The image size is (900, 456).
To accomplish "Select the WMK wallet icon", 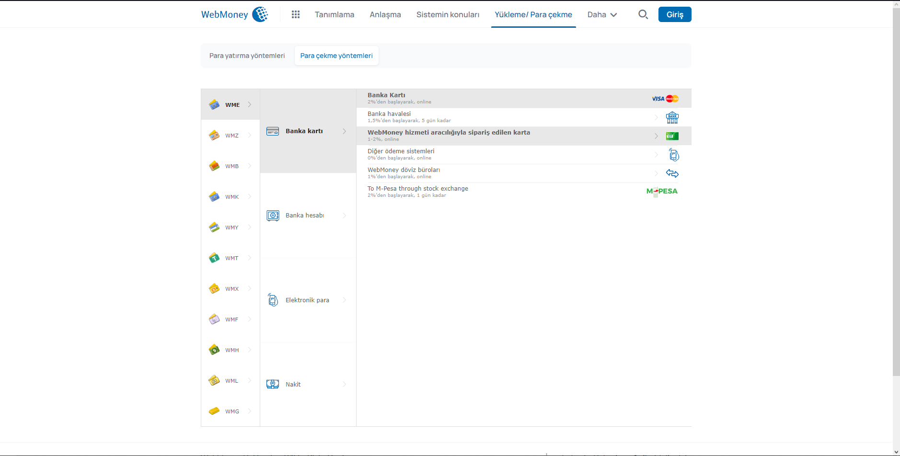I will pyautogui.click(x=214, y=196).
